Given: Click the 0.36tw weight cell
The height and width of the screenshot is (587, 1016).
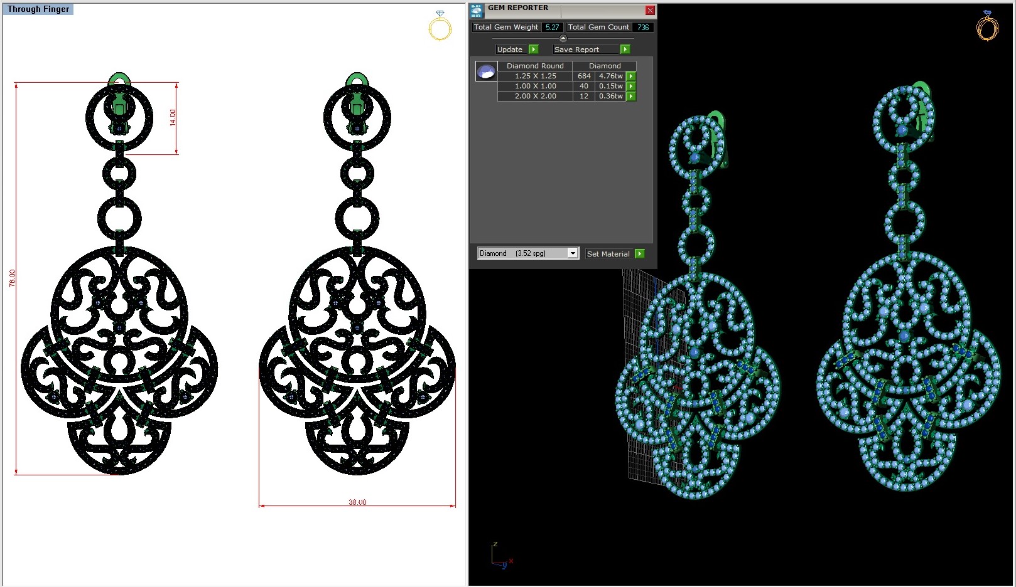Looking at the screenshot, I should point(610,96).
